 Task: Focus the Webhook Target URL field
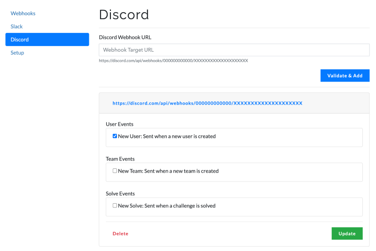click(x=234, y=50)
